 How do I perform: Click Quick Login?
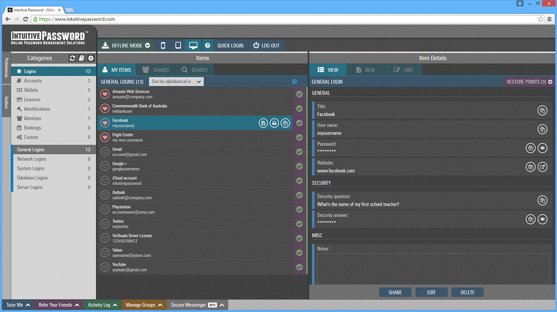click(x=230, y=45)
